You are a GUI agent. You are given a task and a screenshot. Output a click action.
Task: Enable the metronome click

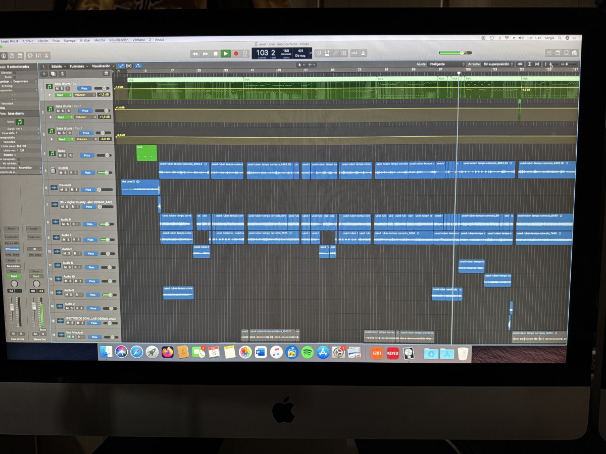click(x=363, y=53)
